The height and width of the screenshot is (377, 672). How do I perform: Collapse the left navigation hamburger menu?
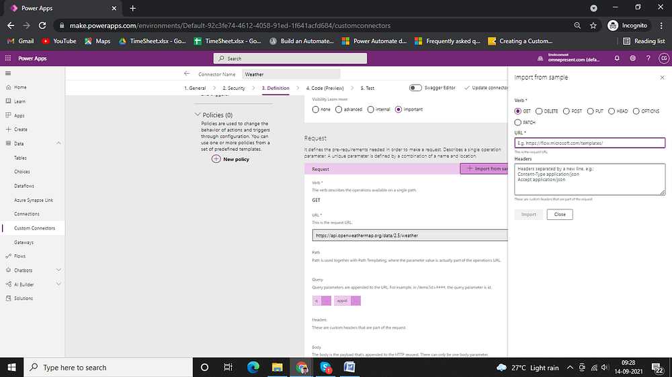(x=7, y=74)
